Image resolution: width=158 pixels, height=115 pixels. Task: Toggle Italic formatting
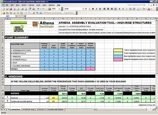tap(96, 9)
